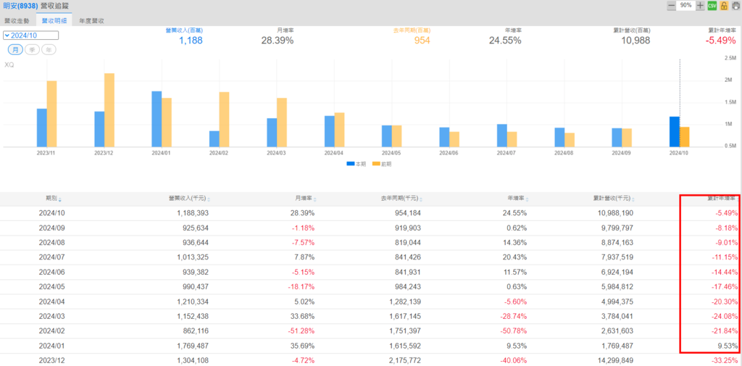The width and height of the screenshot is (742, 366).
Task: Click the 2024/05 x-axis label
Action: point(391,154)
